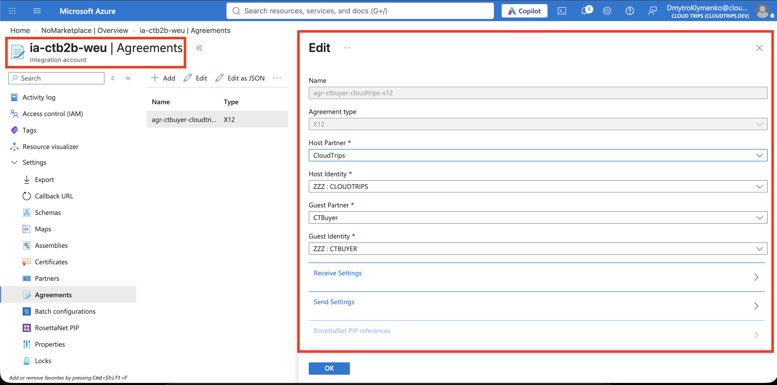Select the agr-ctbuyer-cloudtri... agreement row

coord(217,119)
